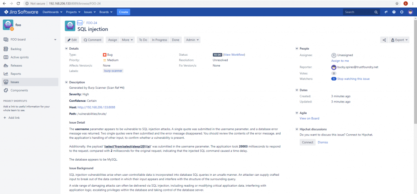The height and width of the screenshot is (194, 417).
Task: Collapse the People section
Action: [297, 49]
